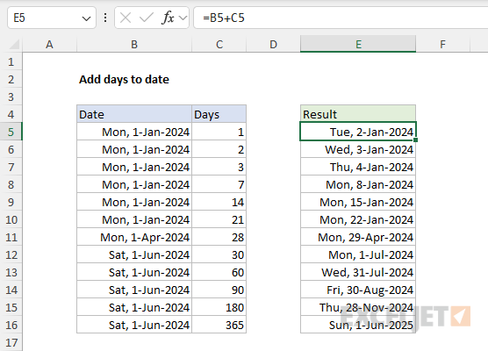This screenshot has width=488, height=351.
Task: Select cell with Mon, 22-Jan-2024
Action: pos(358,219)
